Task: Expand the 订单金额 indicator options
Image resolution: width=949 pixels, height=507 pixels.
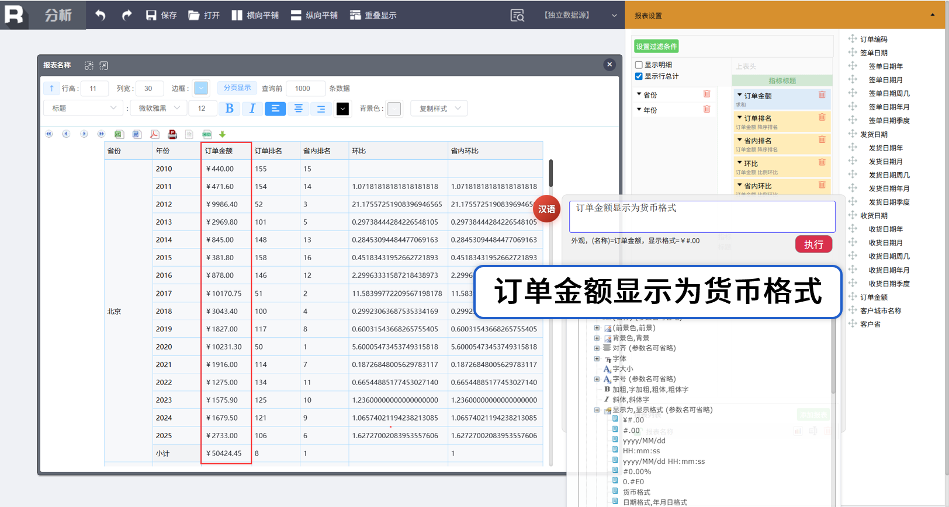Action: pyautogui.click(x=740, y=96)
